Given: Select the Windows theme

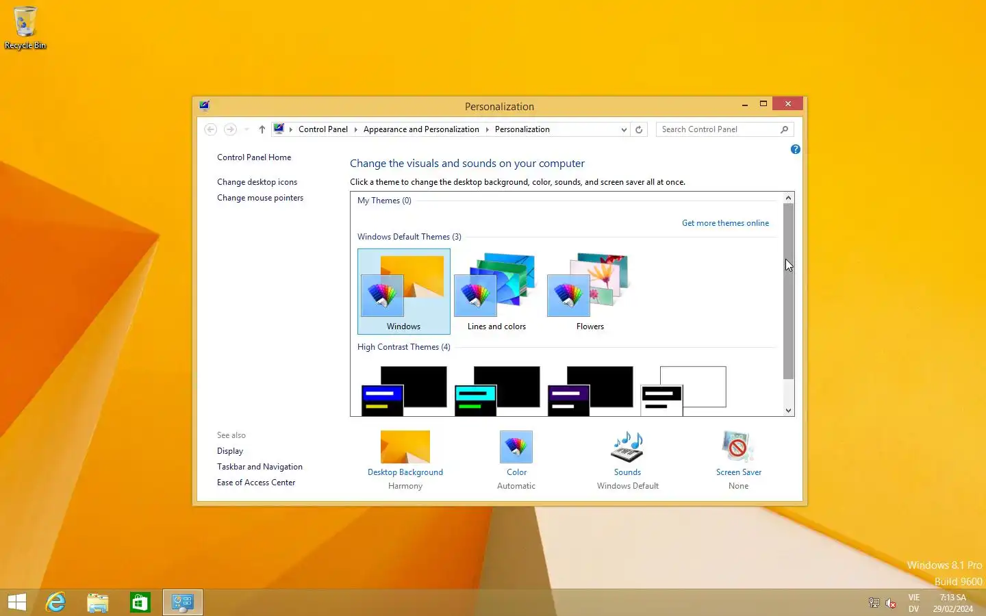Looking at the screenshot, I should [404, 292].
